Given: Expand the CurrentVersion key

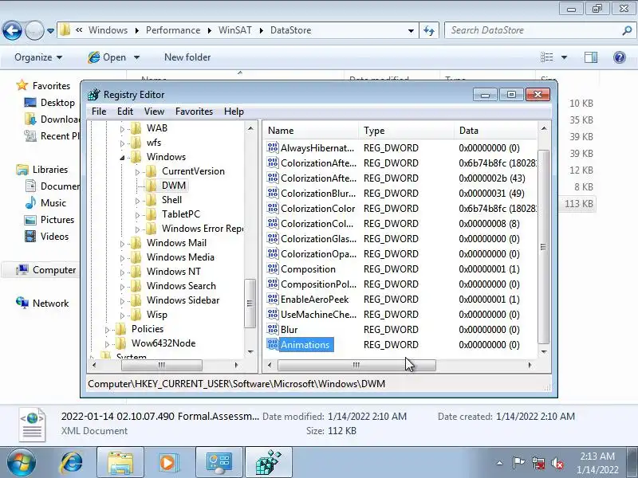Looking at the screenshot, I should click(137, 172).
